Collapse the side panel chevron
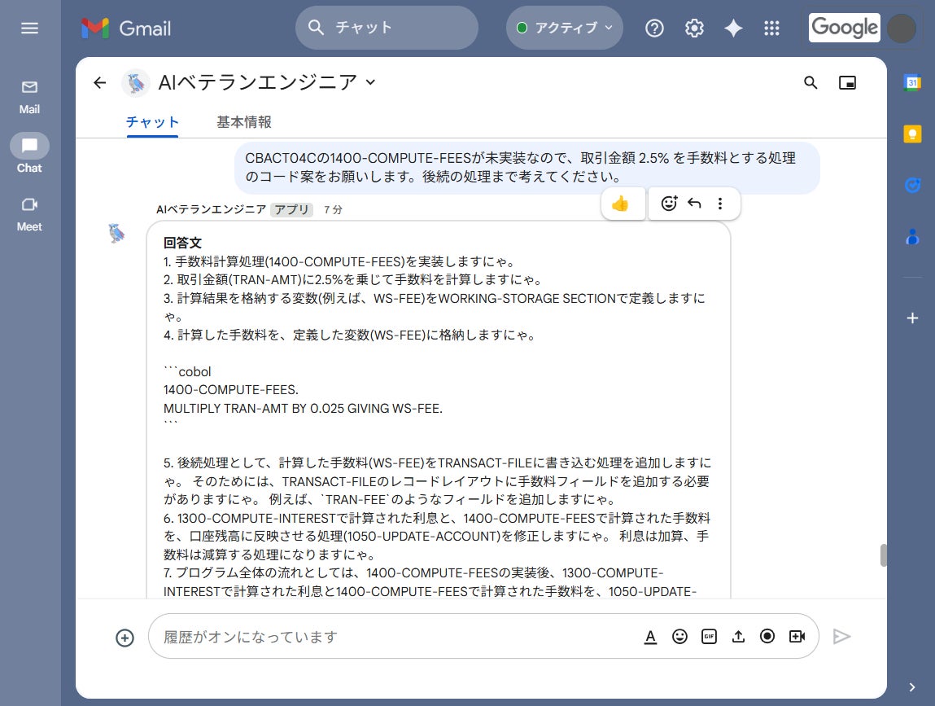 tap(911, 687)
